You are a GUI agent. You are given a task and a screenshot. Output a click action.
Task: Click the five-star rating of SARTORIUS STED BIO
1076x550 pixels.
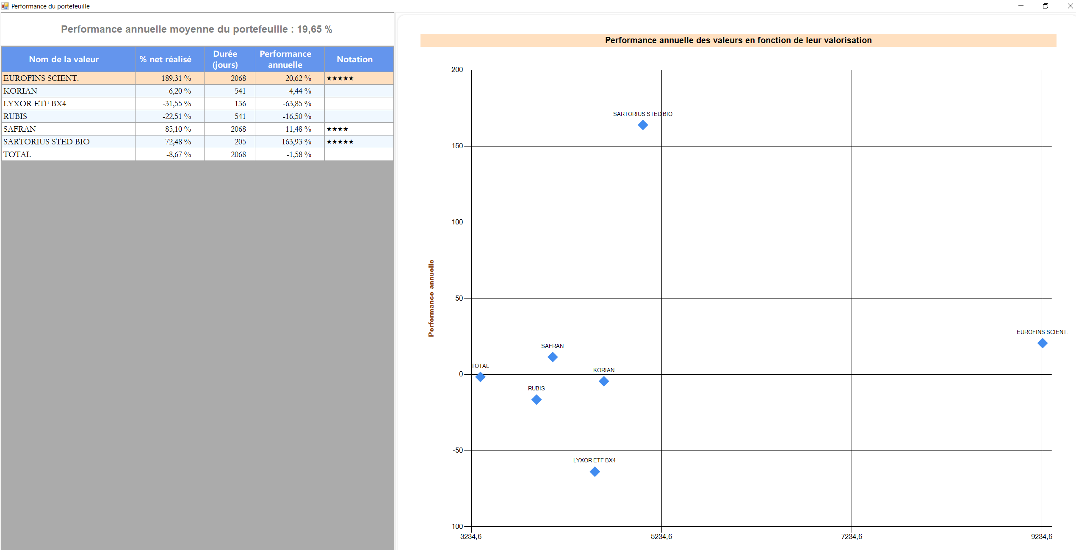[x=340, y=142]
